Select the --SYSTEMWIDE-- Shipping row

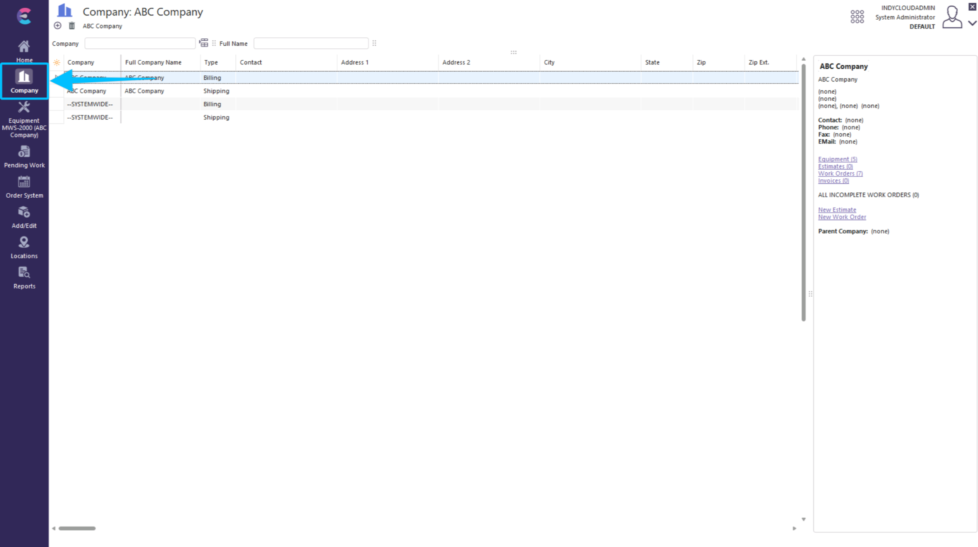[216, 117]
